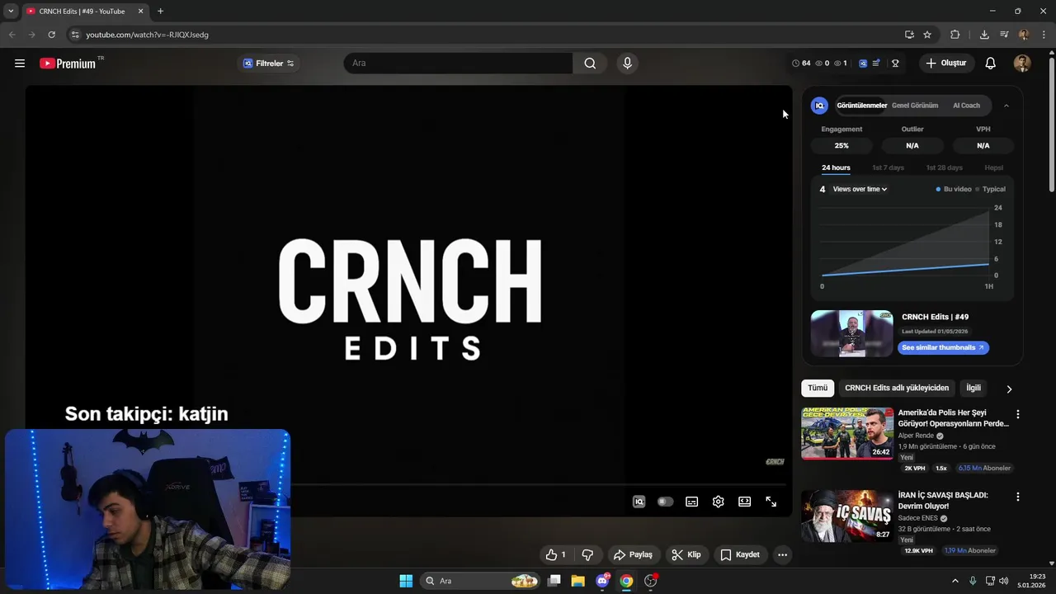Open the AI Coach tab
1056x594 pixels.
coord(966,106)
